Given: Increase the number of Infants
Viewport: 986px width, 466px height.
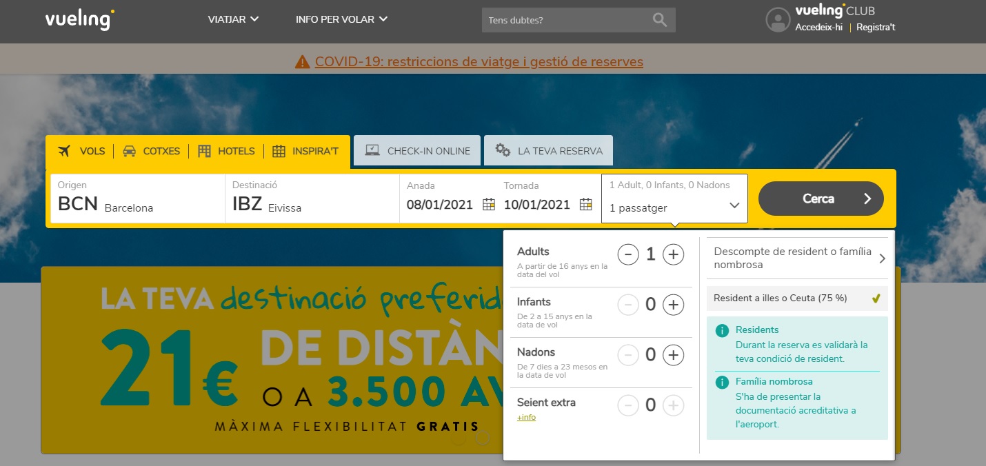Looking at the screenshot, I should [673, 305].
